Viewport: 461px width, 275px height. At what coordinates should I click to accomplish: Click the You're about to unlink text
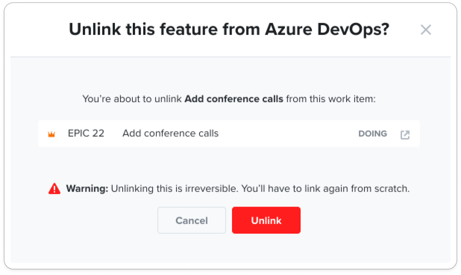[132, 99]
